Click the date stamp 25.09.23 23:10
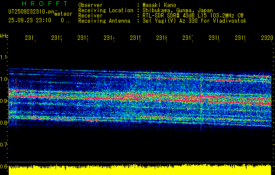The width and height of the screenshot is (275, 175). 30,21
